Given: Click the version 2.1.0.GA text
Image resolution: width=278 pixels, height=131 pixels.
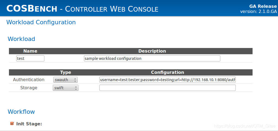Looking at the screenshot, I should [x=258, y=11].
